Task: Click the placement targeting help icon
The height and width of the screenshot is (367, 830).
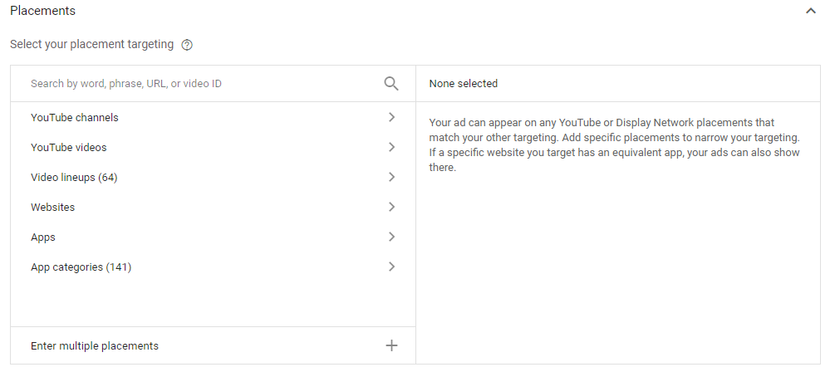Action: [187, 45]
